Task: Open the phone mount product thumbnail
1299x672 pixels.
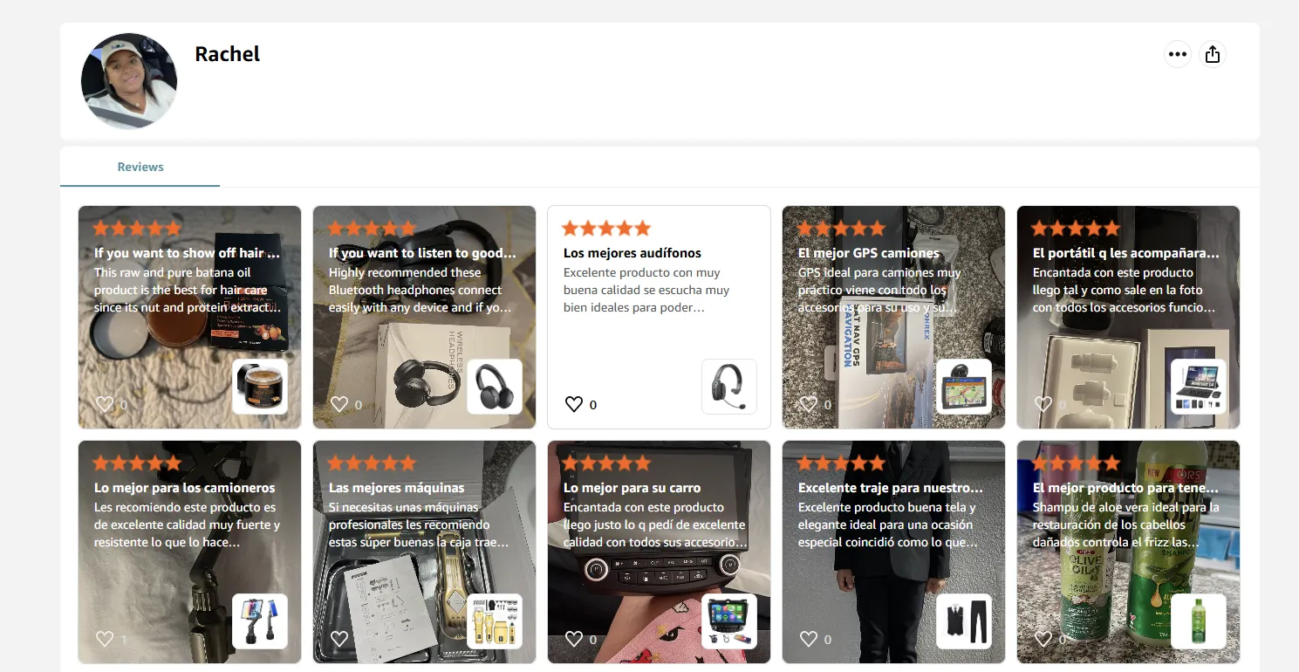Action: (260, 621)
